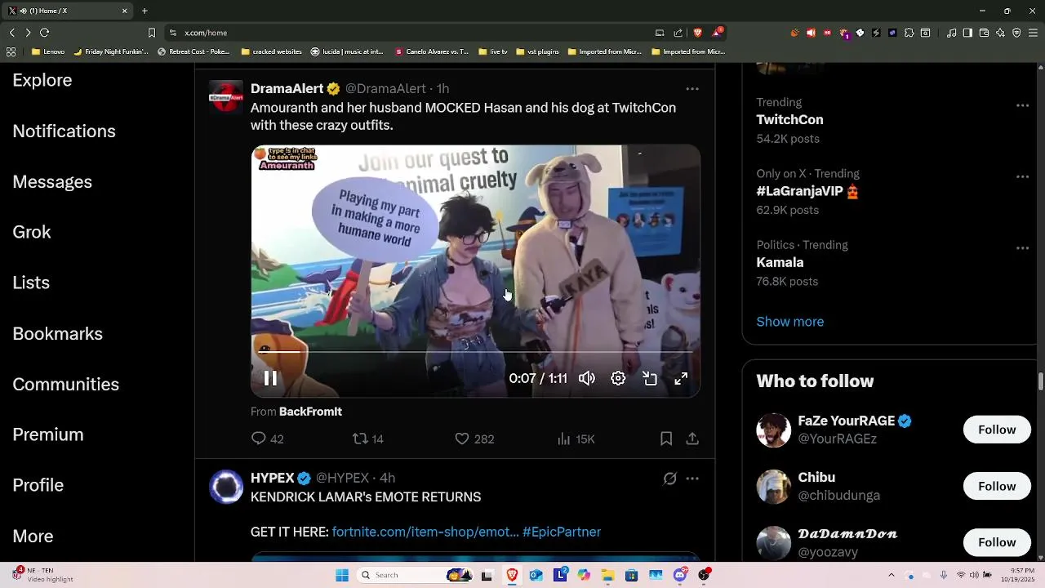Bookmark the DramaAlert post
This screenshot has height=588, width=1045.
[666, 439]
